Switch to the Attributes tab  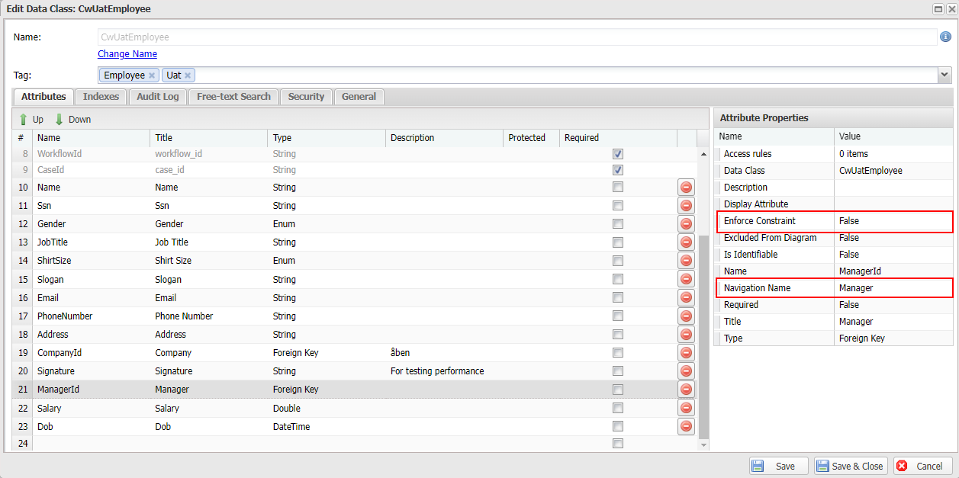[43, 97]
